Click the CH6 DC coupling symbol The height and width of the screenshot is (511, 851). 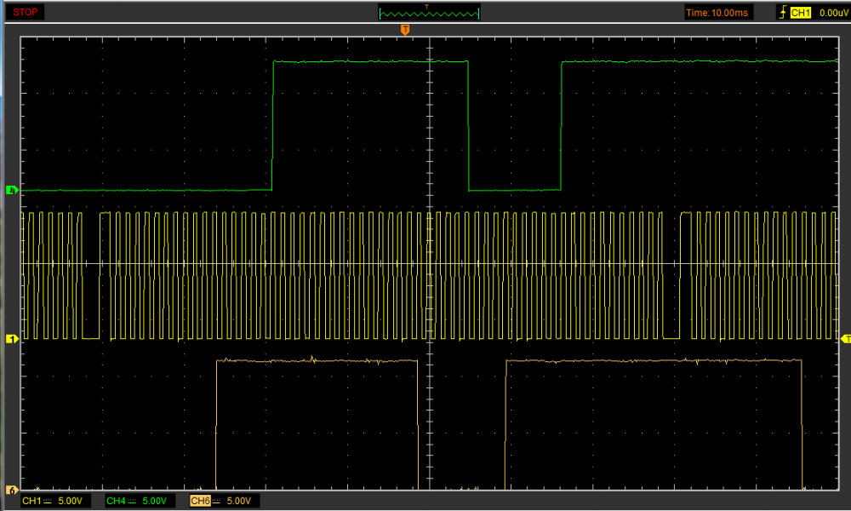coord(217,501)
